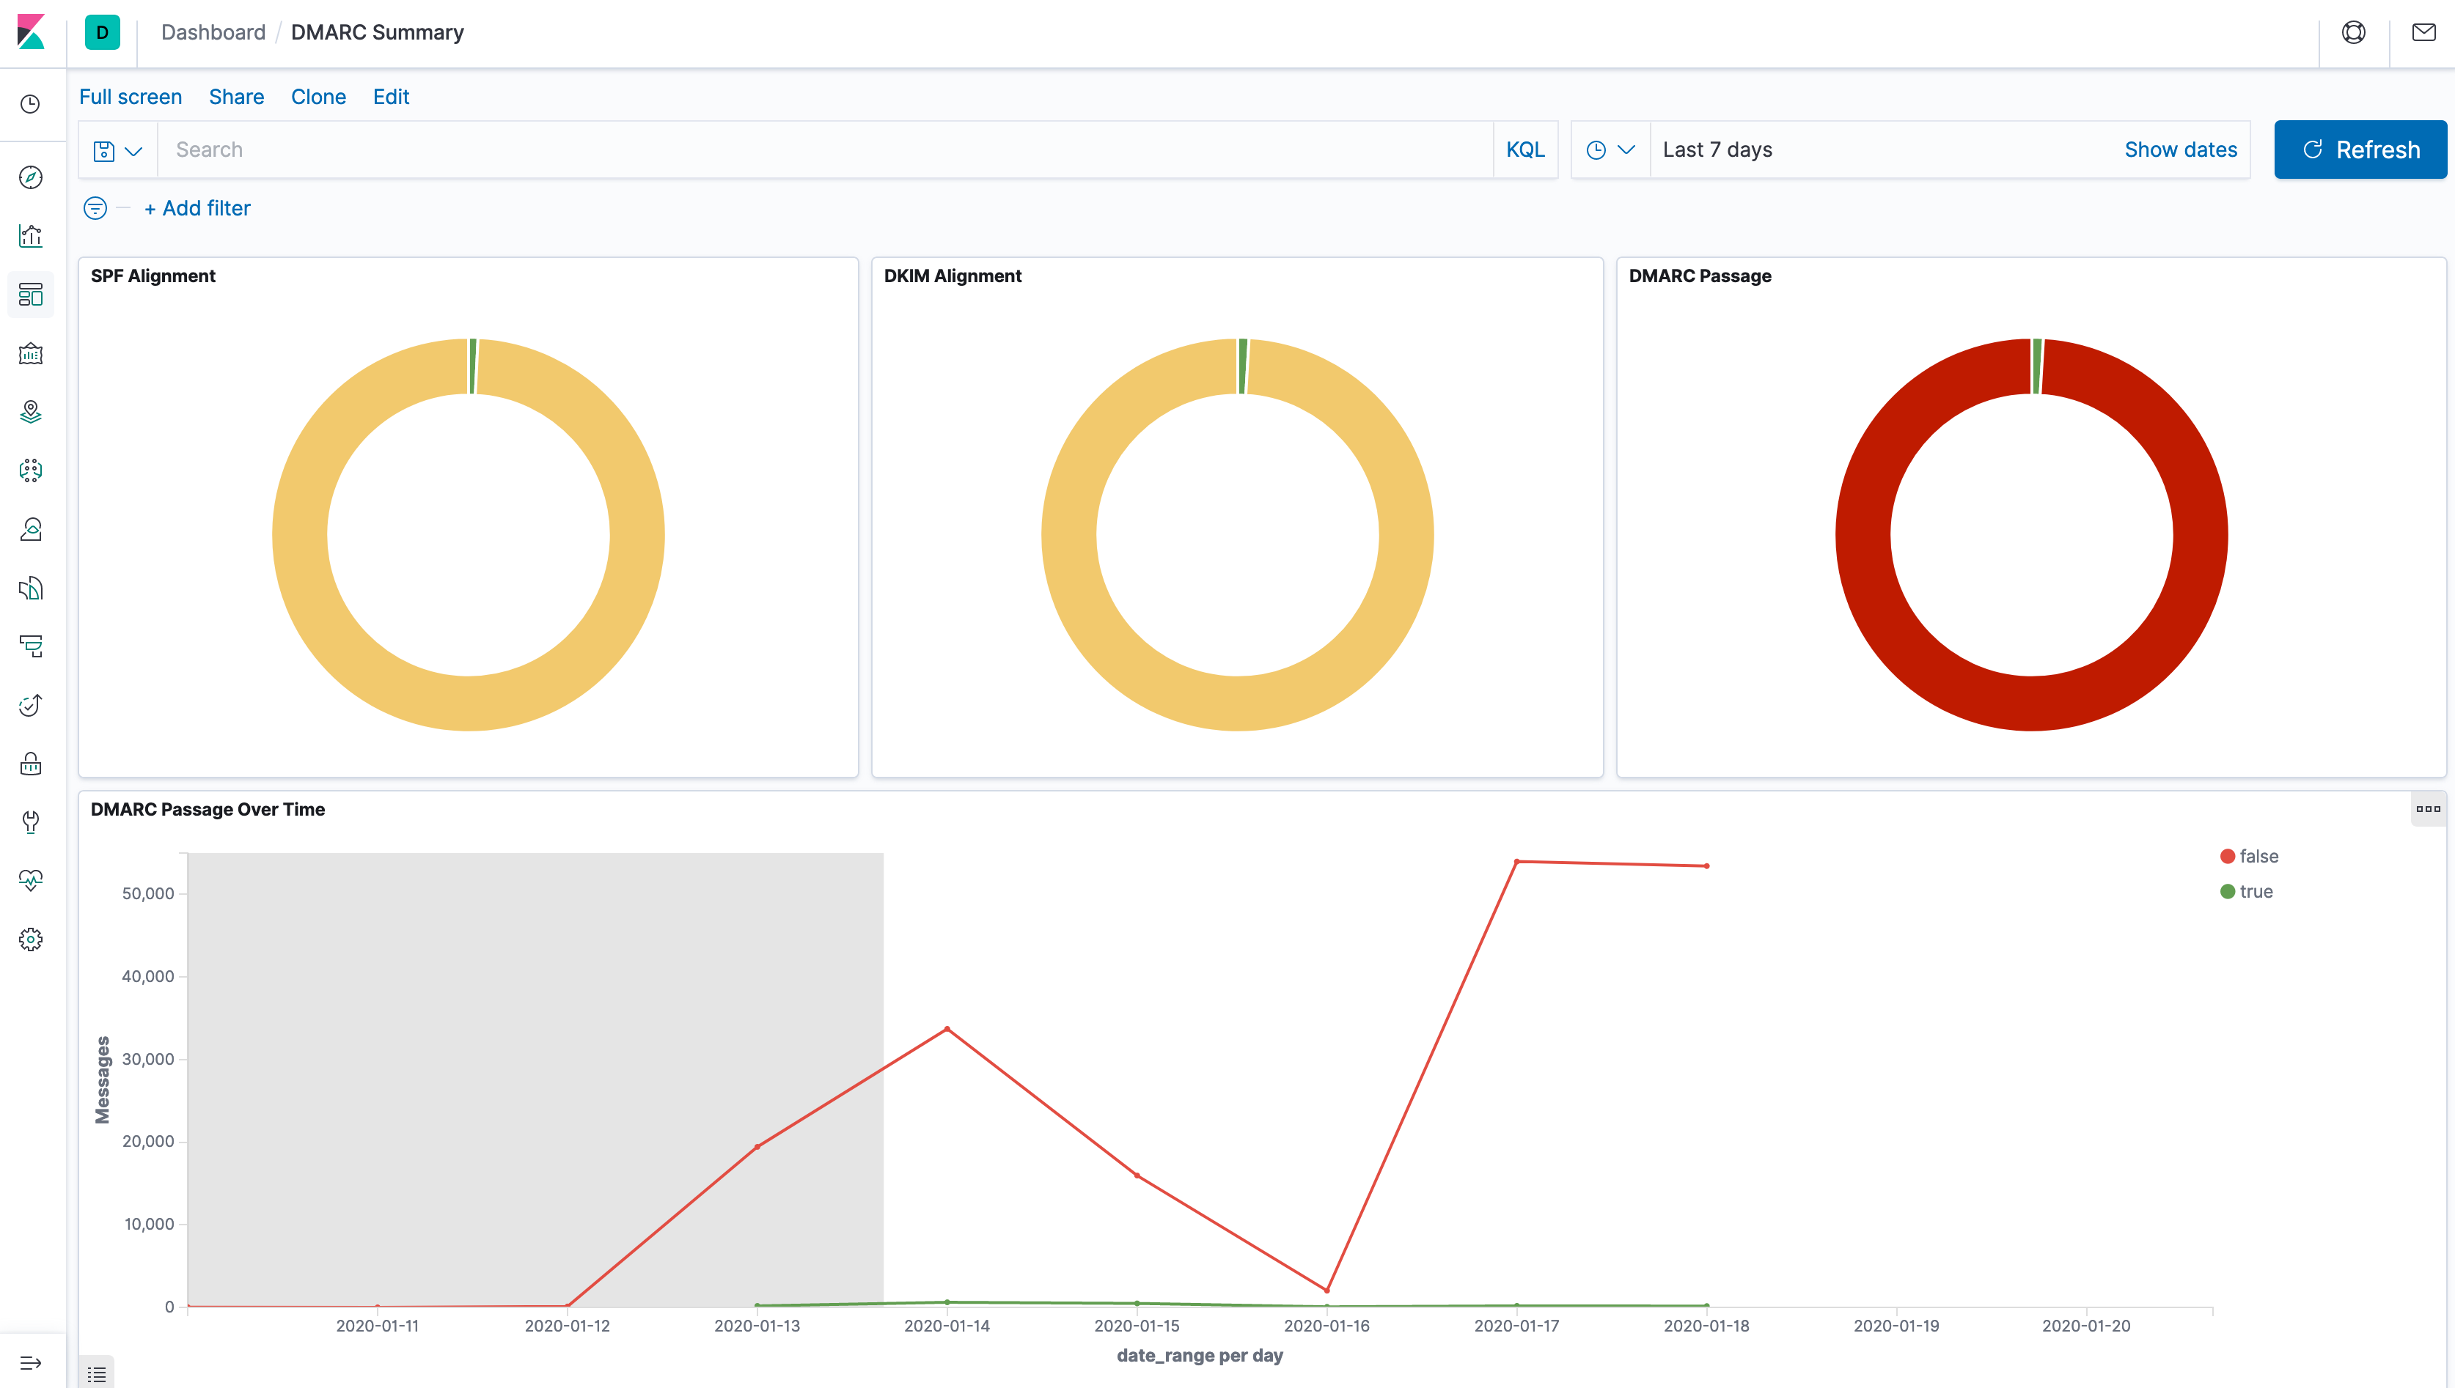Open the Visualize app in sidebar
The image size is (2455, 1388).
tap(31, 235)
